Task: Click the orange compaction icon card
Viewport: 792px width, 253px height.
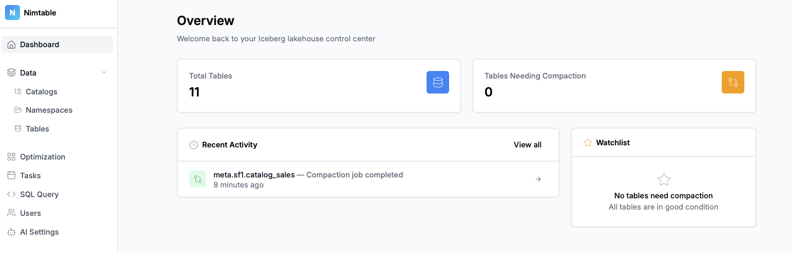Action: 733,82
